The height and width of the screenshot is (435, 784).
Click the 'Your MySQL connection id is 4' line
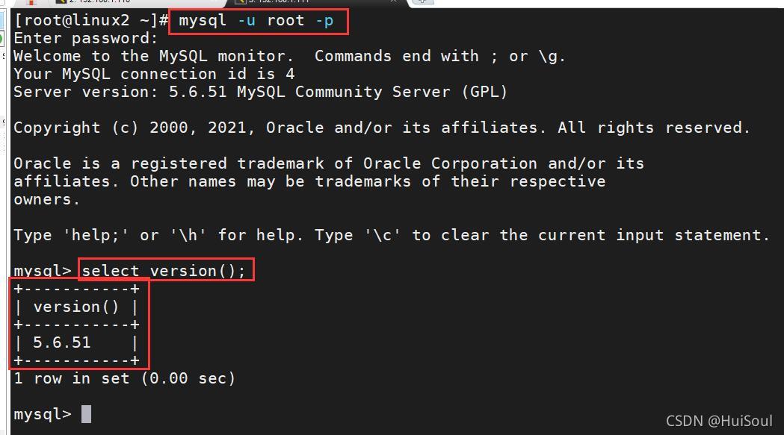[x=154, y=74]
